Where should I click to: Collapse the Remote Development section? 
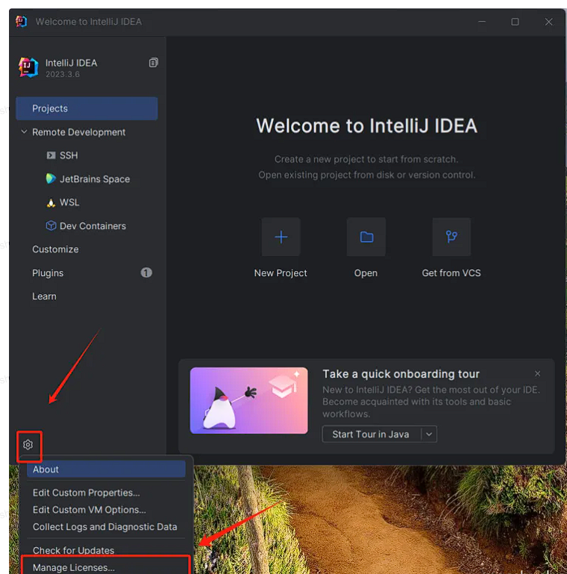[24, 132]
